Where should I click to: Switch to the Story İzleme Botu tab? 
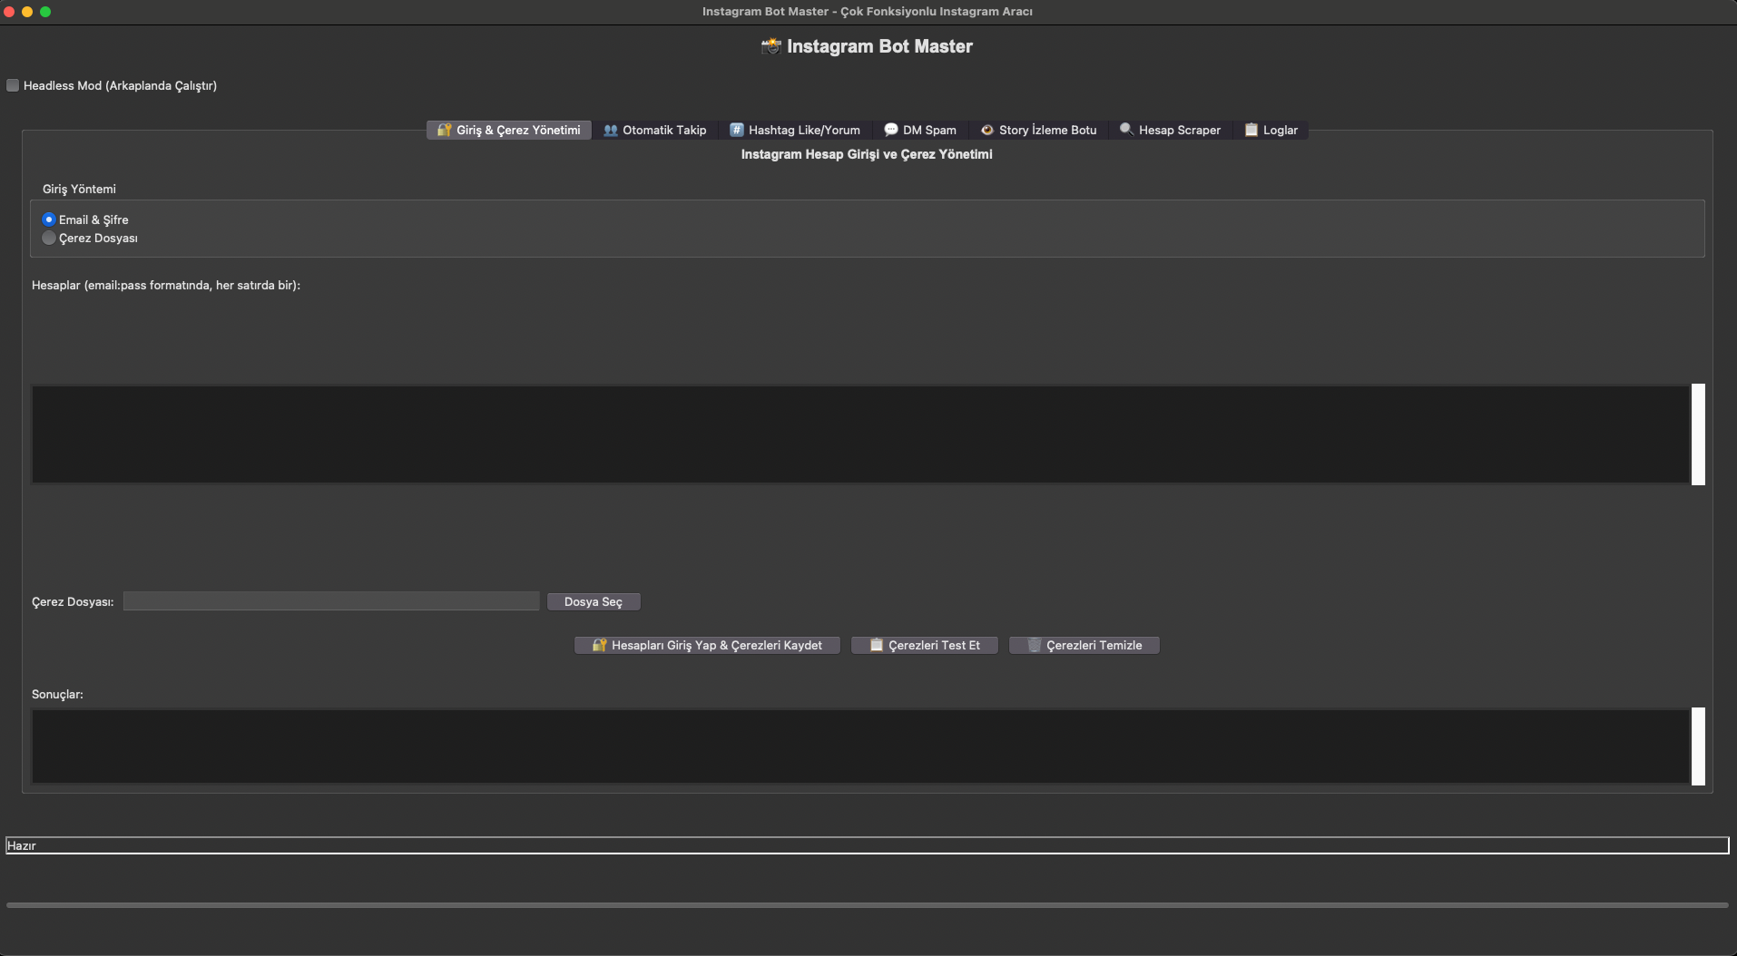[x=1039, y=130]
